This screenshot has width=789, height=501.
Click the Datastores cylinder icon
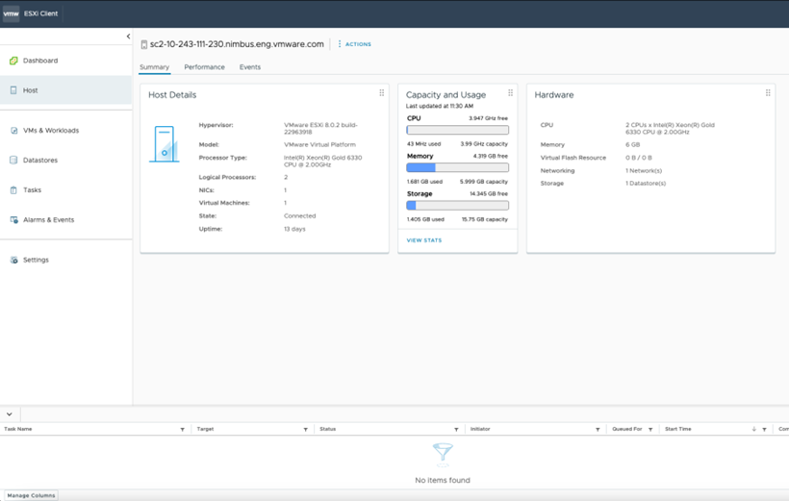pos(13,160)
